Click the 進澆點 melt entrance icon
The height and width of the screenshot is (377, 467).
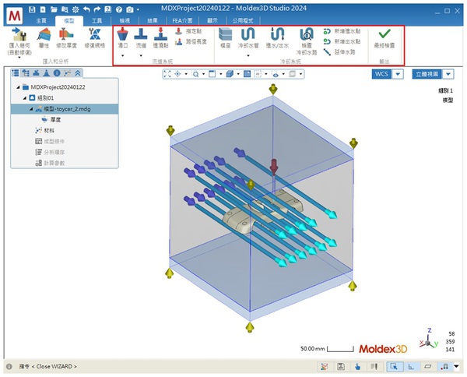click(x=160, y=35)
